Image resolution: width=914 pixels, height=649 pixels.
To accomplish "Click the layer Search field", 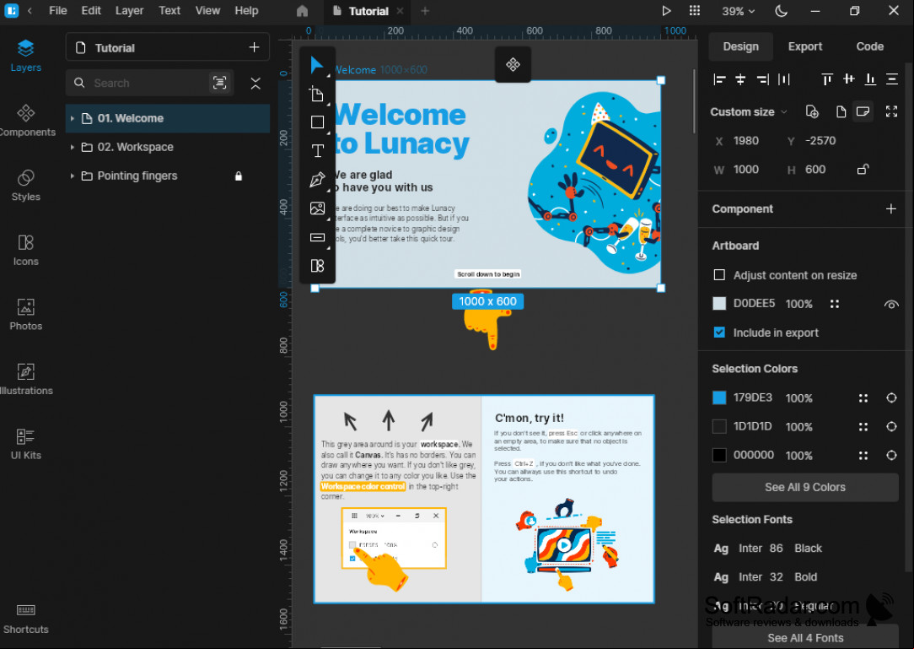I will click(x=150, y=83).
